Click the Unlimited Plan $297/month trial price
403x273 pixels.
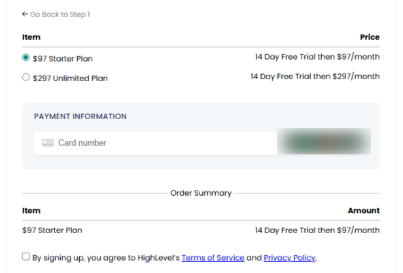pyautogui.click(x=315, y=77)
